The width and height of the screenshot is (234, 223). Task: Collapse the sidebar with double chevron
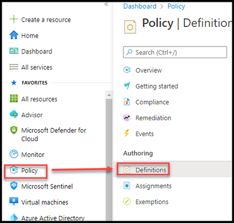click(x=106, y=4)
